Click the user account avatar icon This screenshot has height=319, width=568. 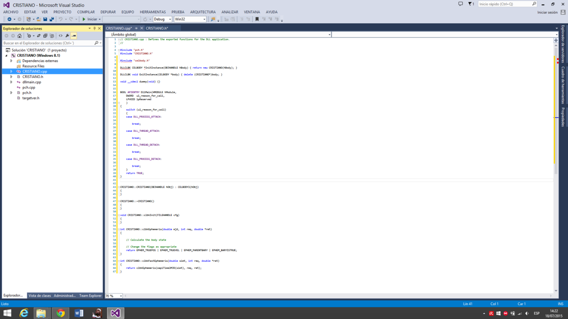563,12
